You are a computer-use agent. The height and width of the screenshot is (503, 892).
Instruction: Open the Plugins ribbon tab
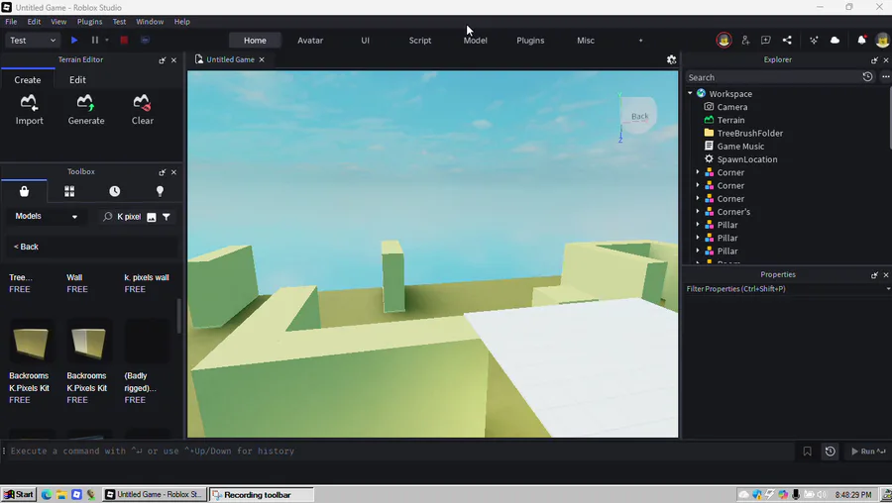(530, 41)
